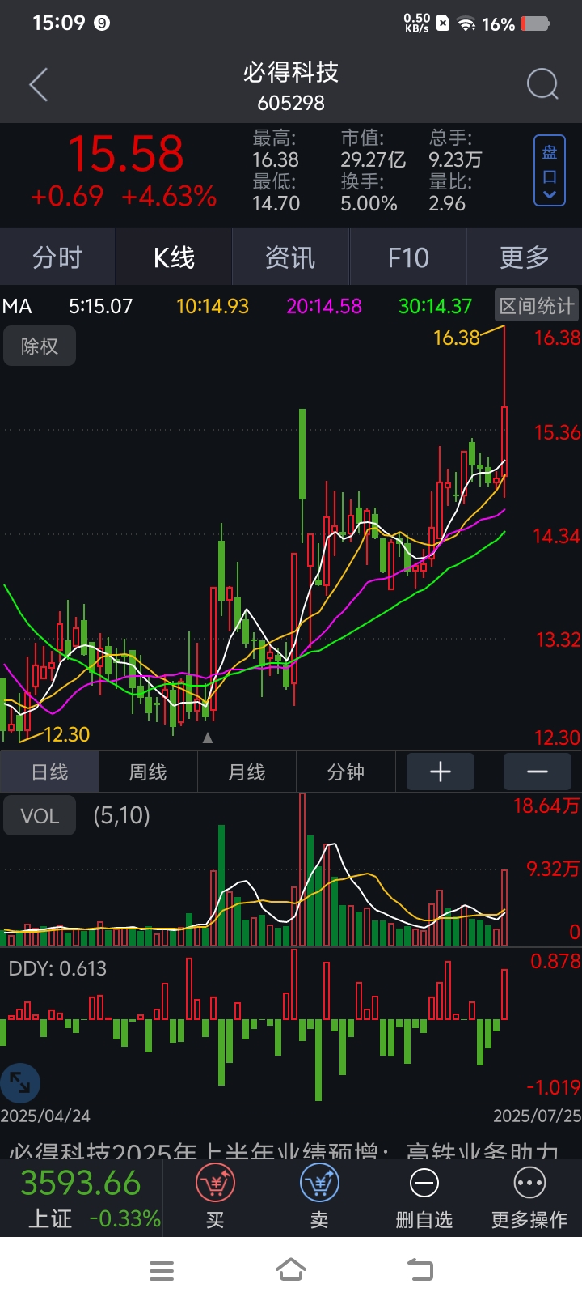Select the 日线 daily period
Viewport: 582px width, 1305px height.
[49, 772]
